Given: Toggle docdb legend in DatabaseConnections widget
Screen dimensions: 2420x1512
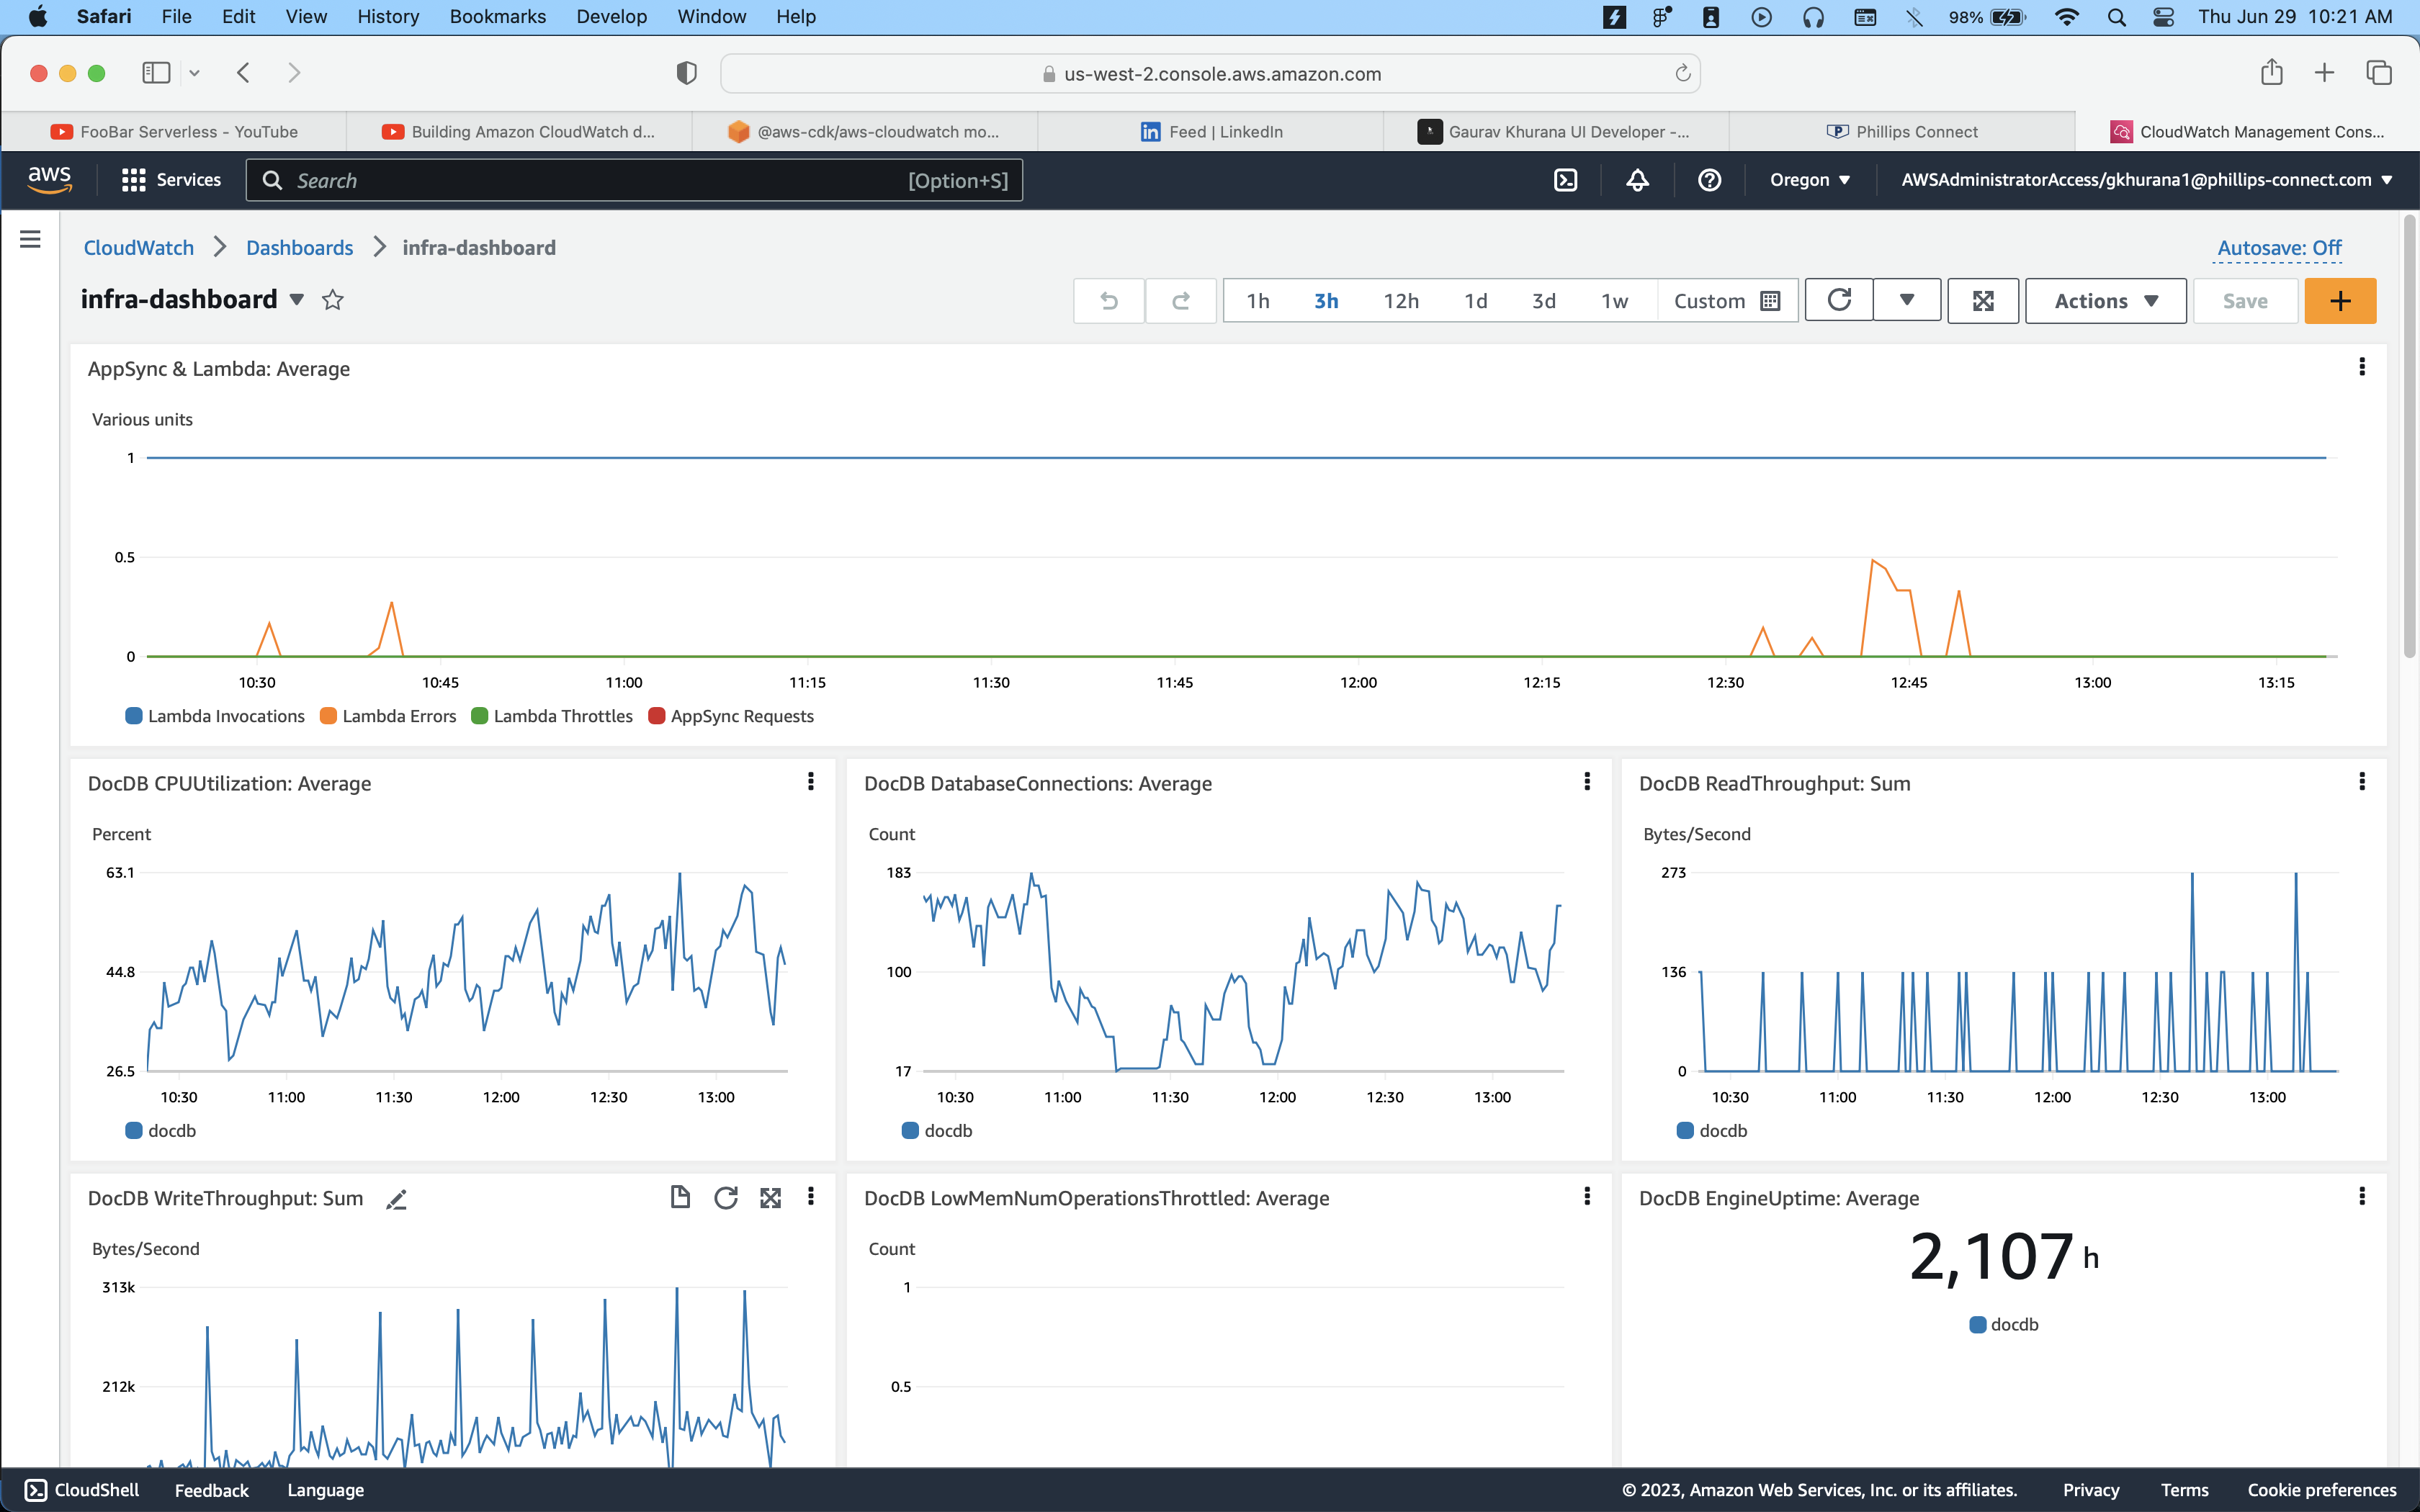Looking at the screenshot, I should click(x=937, y=1131).
